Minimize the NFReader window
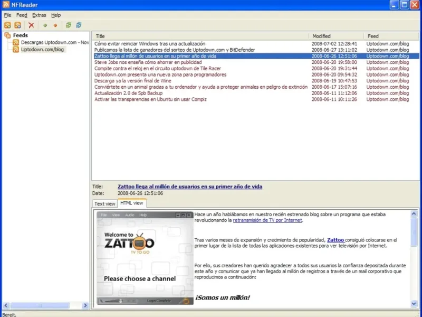422x317 pixels. (x=394, y=5)
